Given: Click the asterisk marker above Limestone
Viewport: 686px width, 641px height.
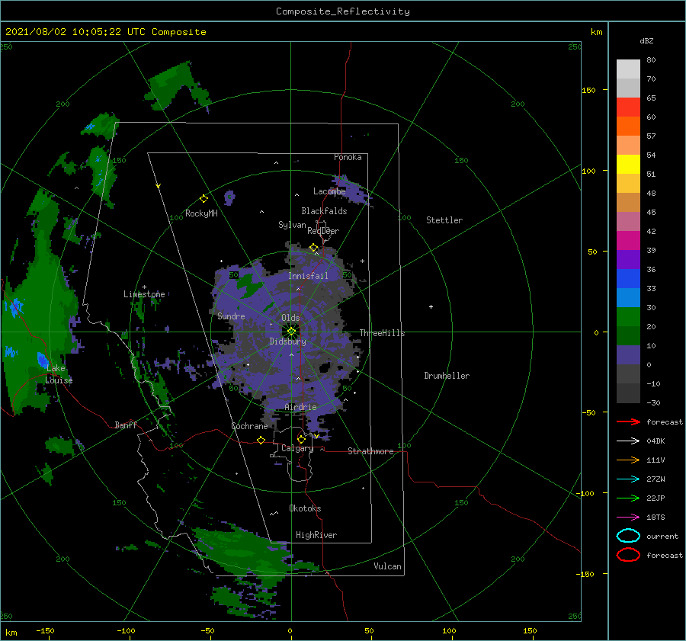Looking at the screenshot, I should [x=144, y=287].
